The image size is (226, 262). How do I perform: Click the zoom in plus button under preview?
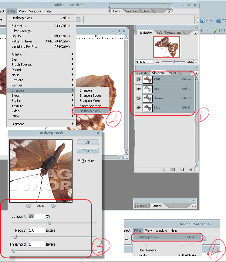pos(53,206)
